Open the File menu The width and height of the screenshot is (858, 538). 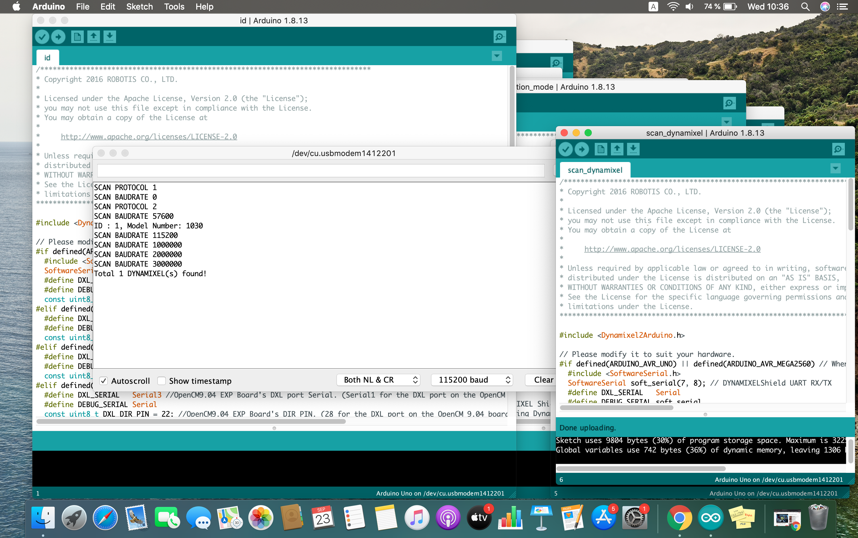(x=83, y=6)
